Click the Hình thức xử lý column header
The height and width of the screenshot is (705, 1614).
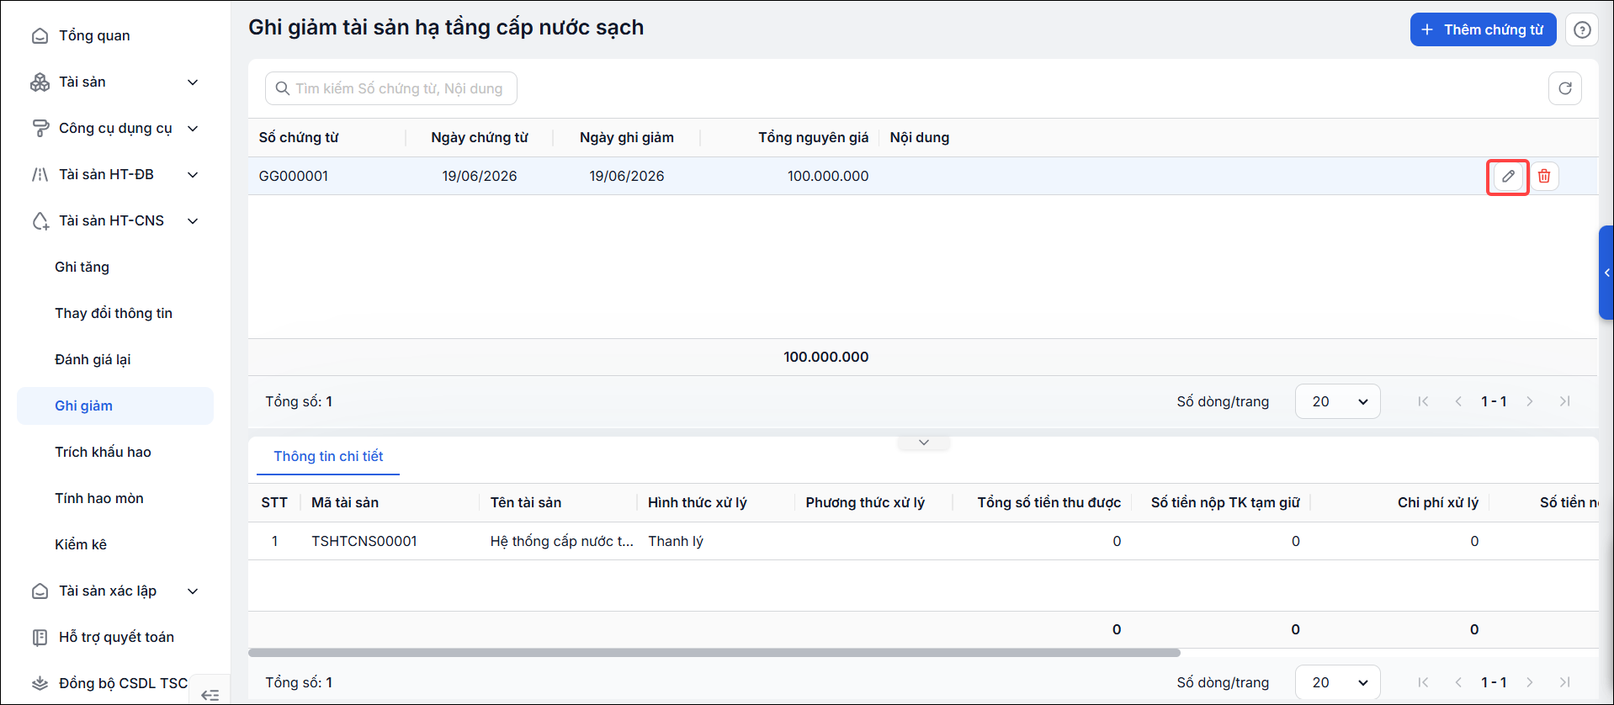coord(698,503)
